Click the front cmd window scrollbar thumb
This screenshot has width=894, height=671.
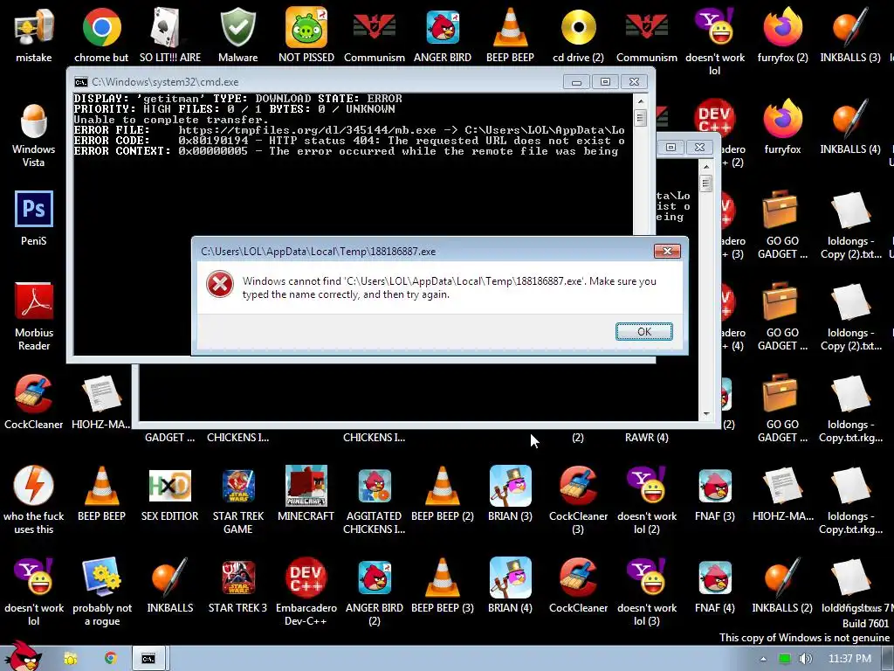tap(640, 118)
